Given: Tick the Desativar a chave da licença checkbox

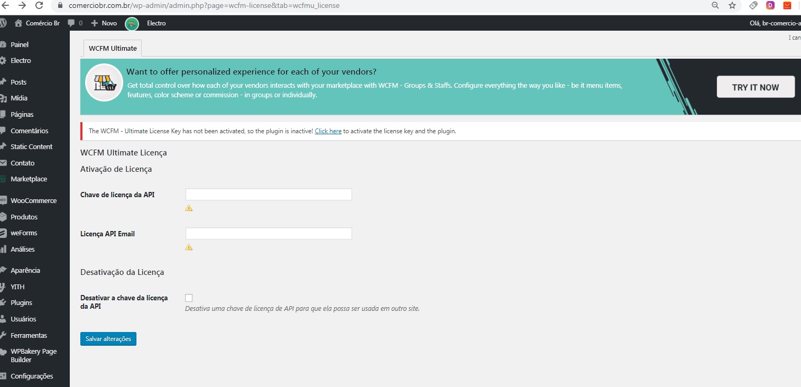Looking at the screenshot, I should coord(189,298).
